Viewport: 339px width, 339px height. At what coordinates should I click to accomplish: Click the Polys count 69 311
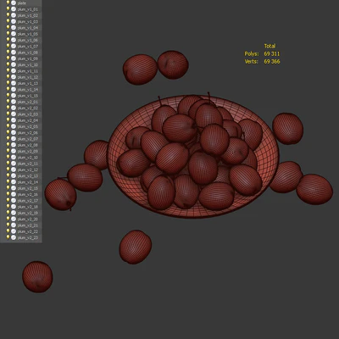coord(272,53)
